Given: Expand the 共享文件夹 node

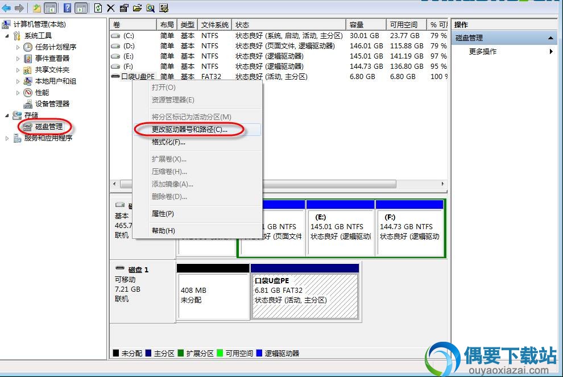Looking at the screenshot, I should coord(18,70).
